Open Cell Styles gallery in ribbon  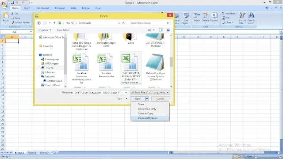(x=186, y=19)
